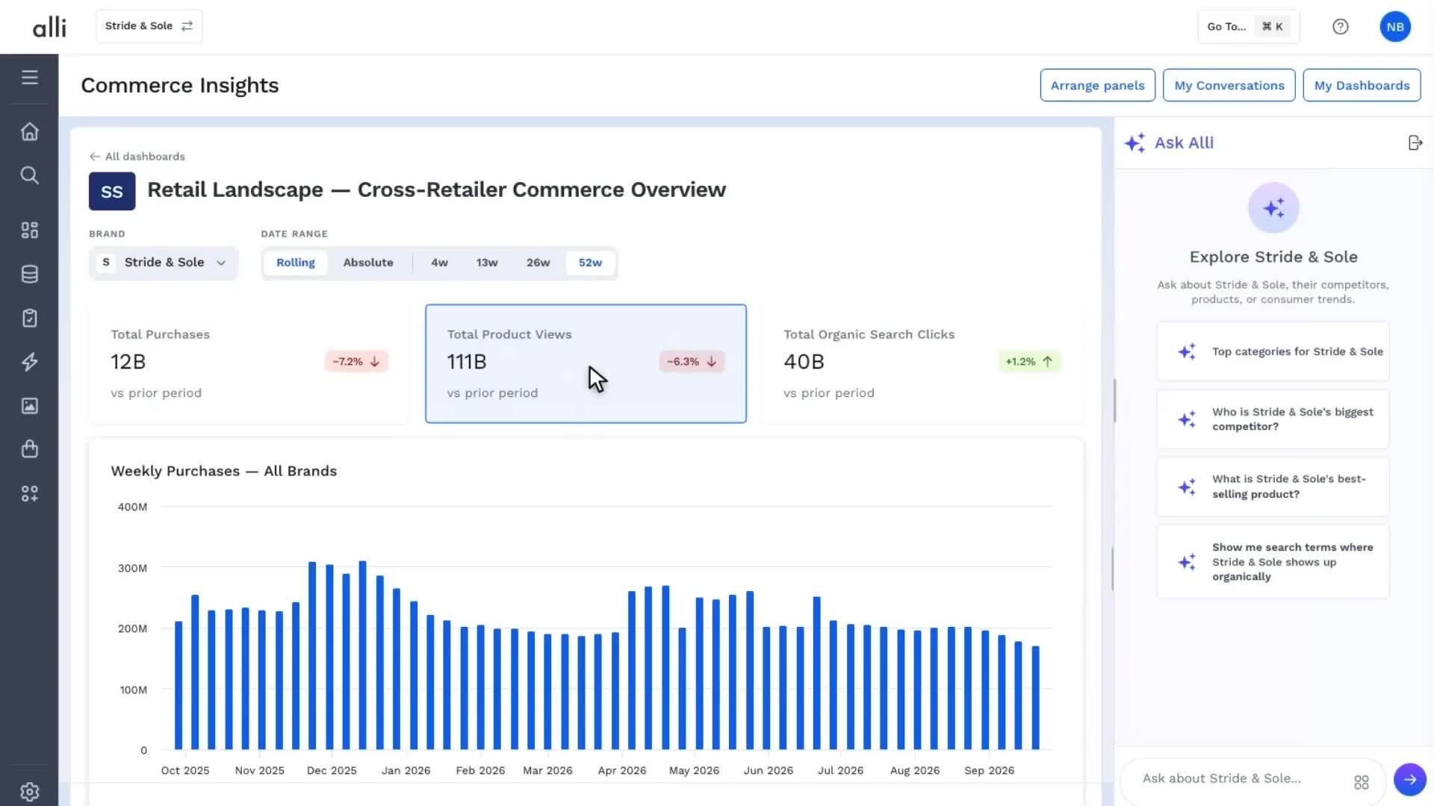Switch client via Stride & Sole selector
This screenshot has width=1434, height=806.
(x=149, y=26)
